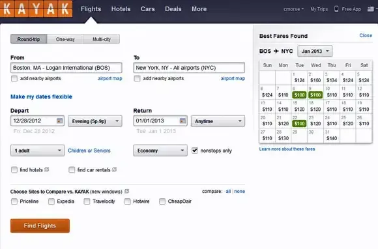Select the $100 fare on January 22
The width and height of the screenshot is (378, 249).
[299, 124]
